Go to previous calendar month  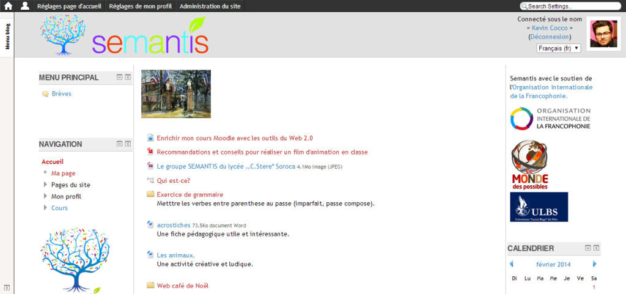click(x=512, y=264)
